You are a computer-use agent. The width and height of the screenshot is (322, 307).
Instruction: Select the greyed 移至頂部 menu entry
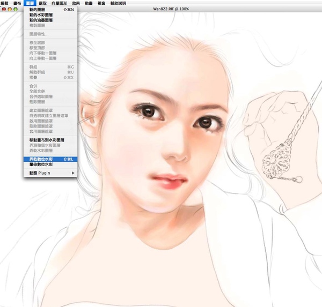pyautogui.click(x=50, y=48)
